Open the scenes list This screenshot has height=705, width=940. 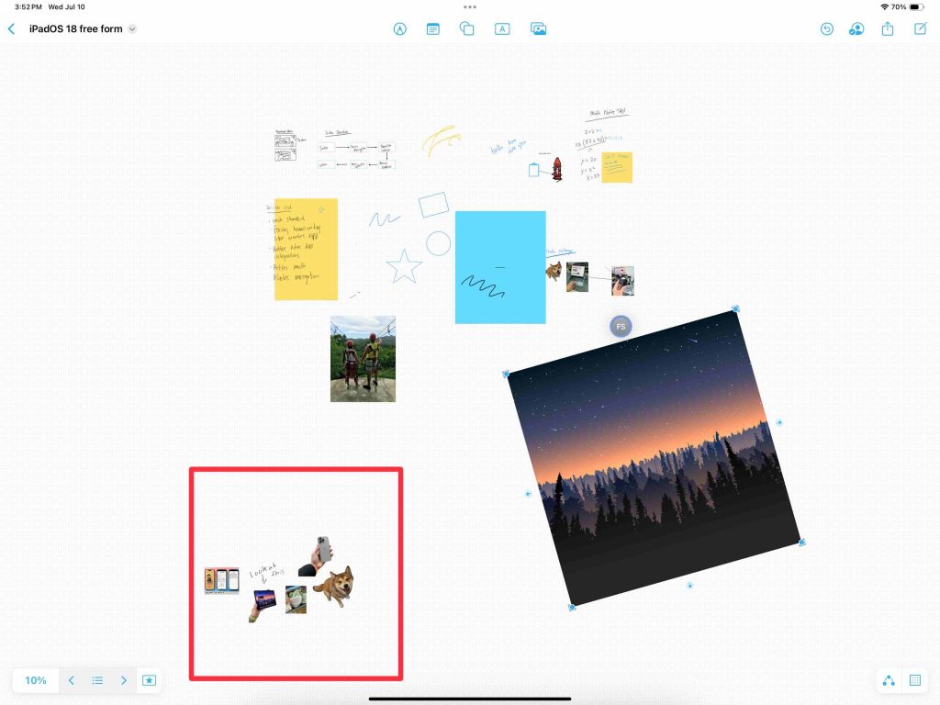pyautogui.click(x=97, y=680)
